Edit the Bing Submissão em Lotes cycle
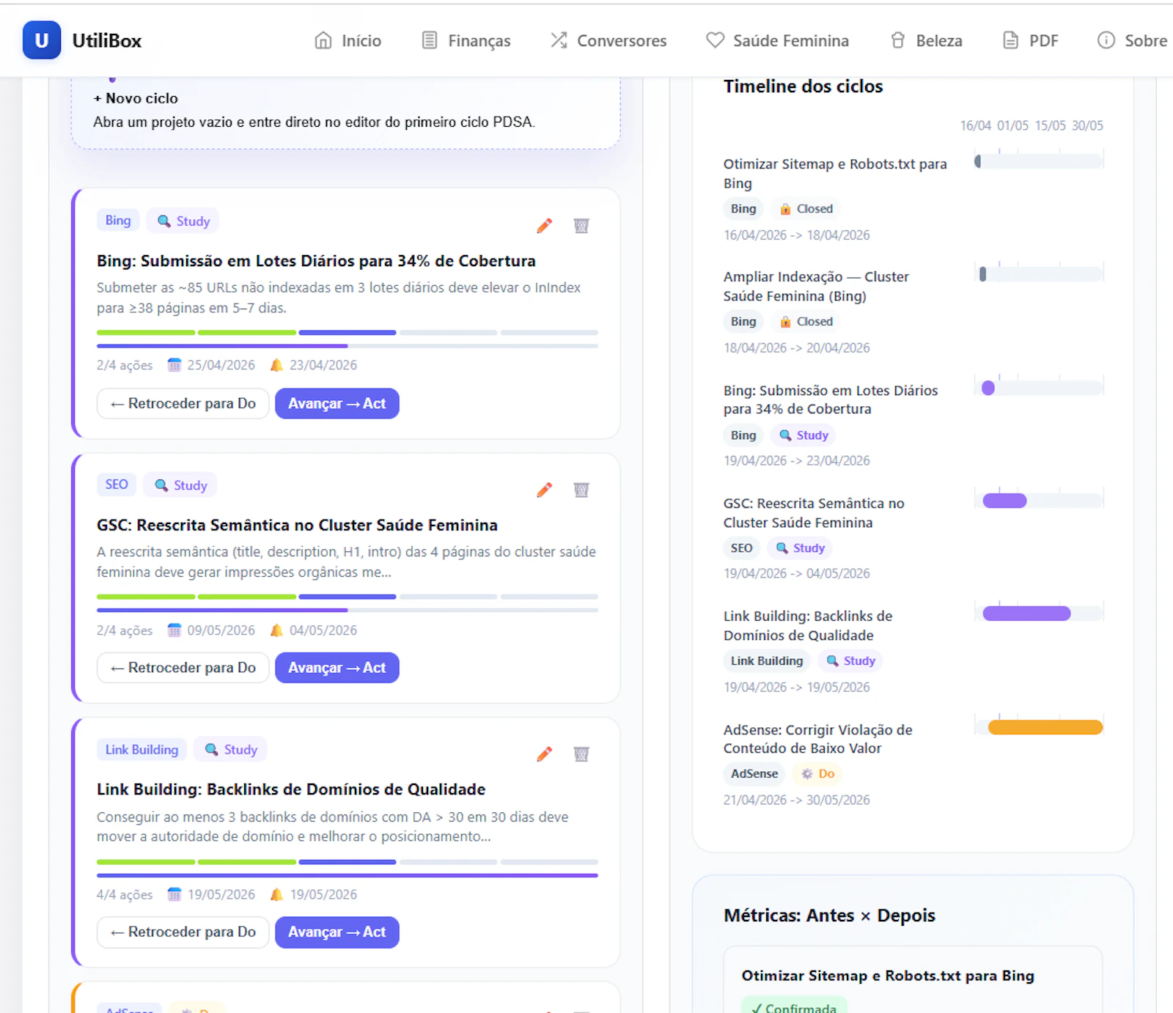The width and height of the screenshot is (1173, 1013). coord(544,226)
